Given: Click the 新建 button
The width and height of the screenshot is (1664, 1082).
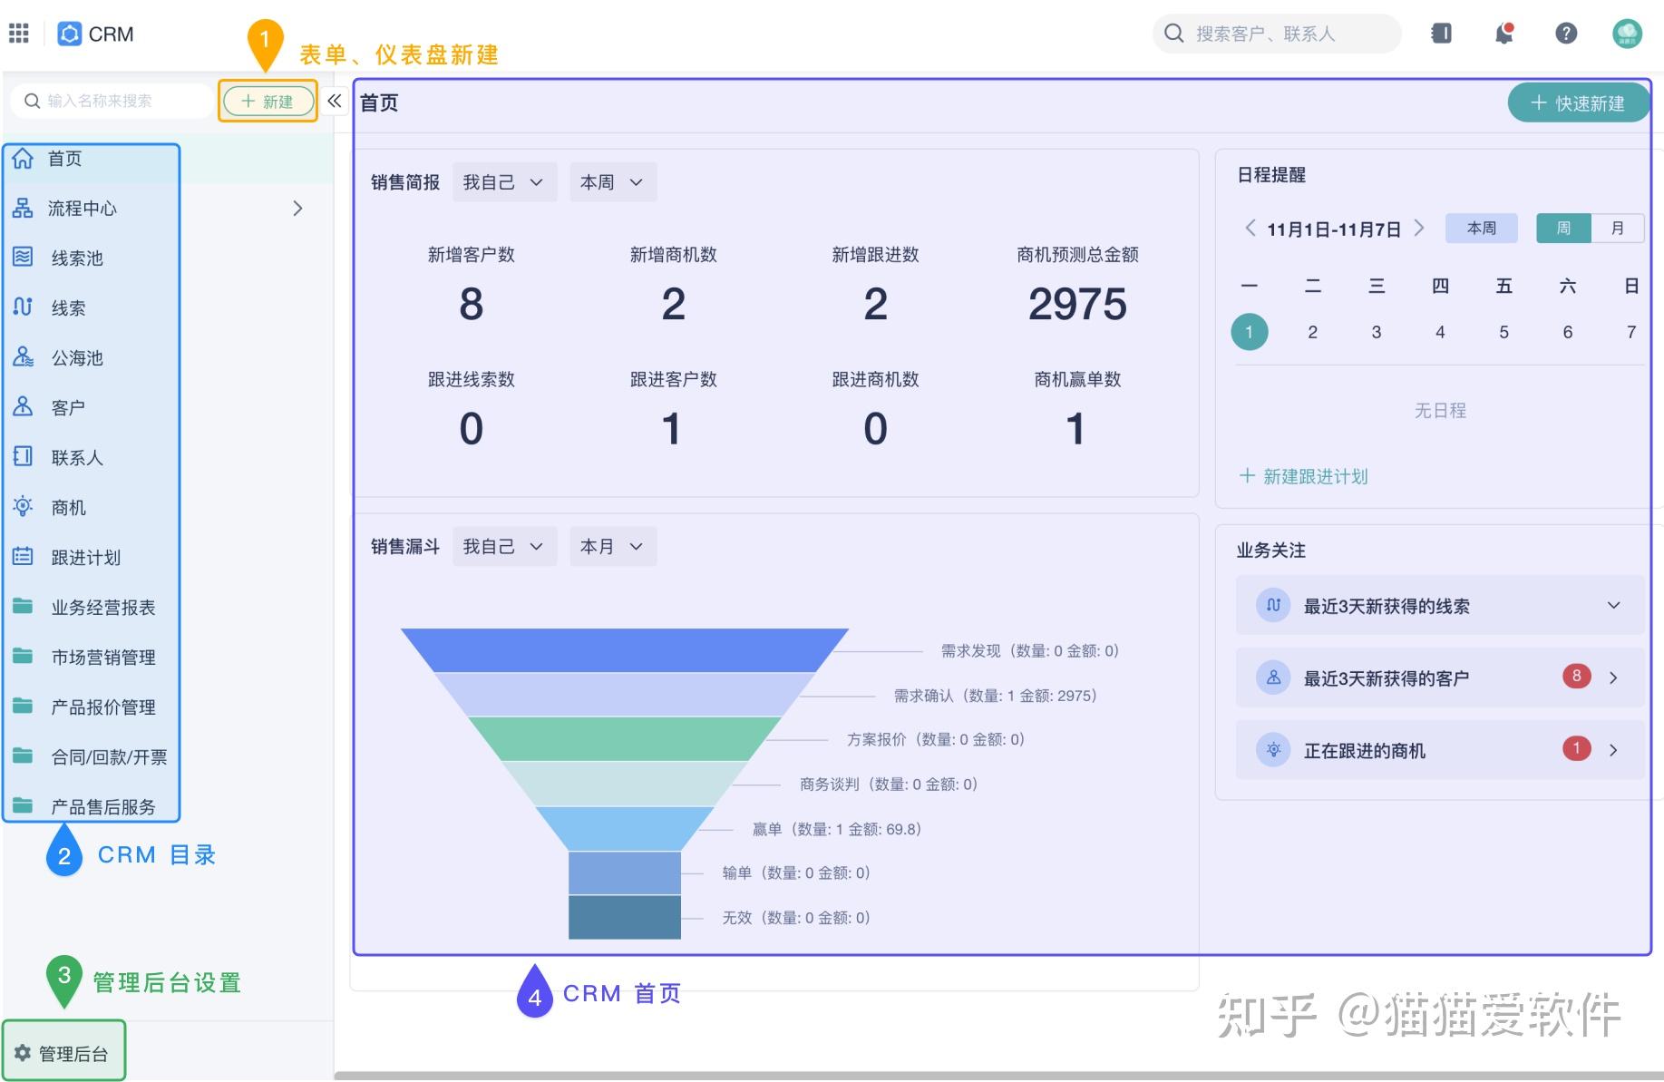Looking at the screenshot, I should 268,101.
